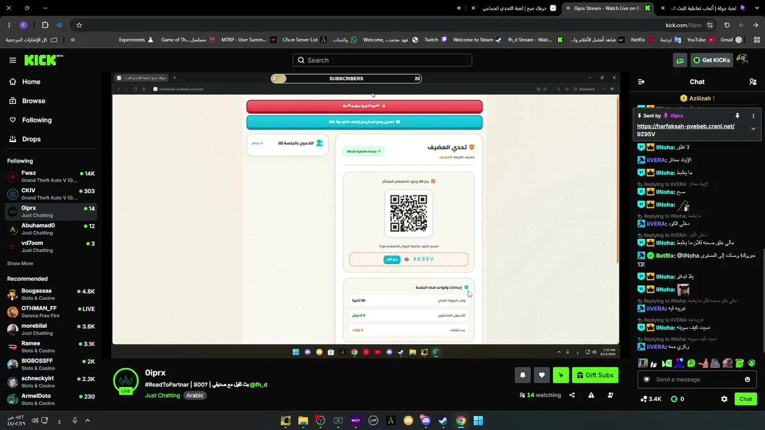Screen dimensions: 765x430
Task: Click the Windows Start button in taskbar
Action: (x=478, y=420)
